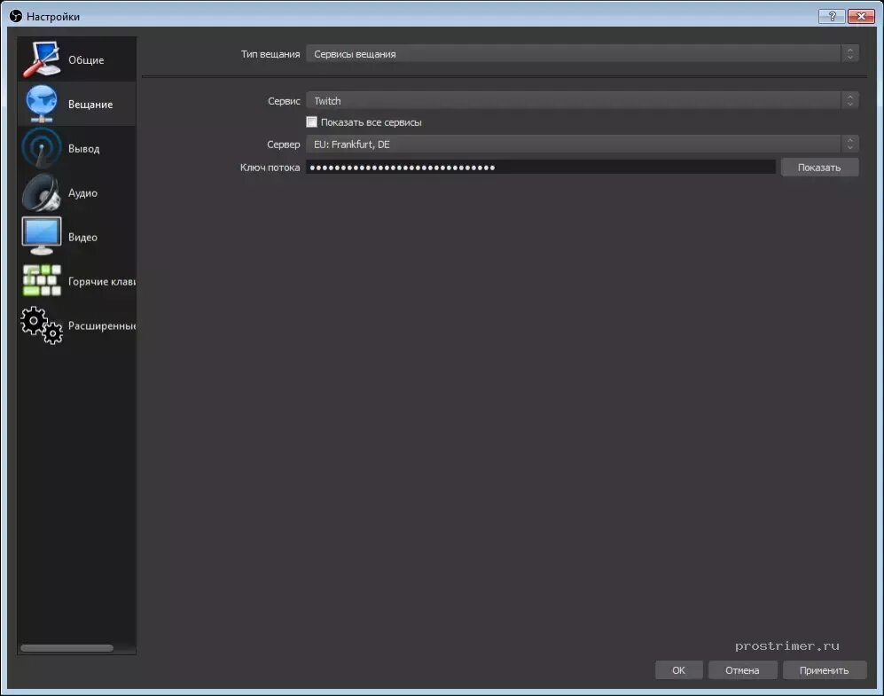Click the OBS logo in the title bar
Screen dimensions: 884x696
pyautogui.click(x=16, y=16)
